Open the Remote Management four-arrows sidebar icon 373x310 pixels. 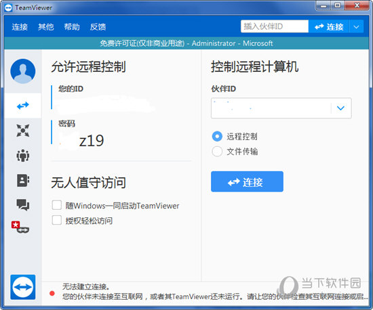pyautogui.click(x=23, y=131)
